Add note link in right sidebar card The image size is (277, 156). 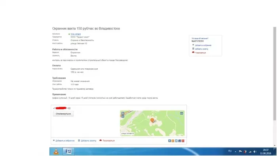[x=201, y=49]
